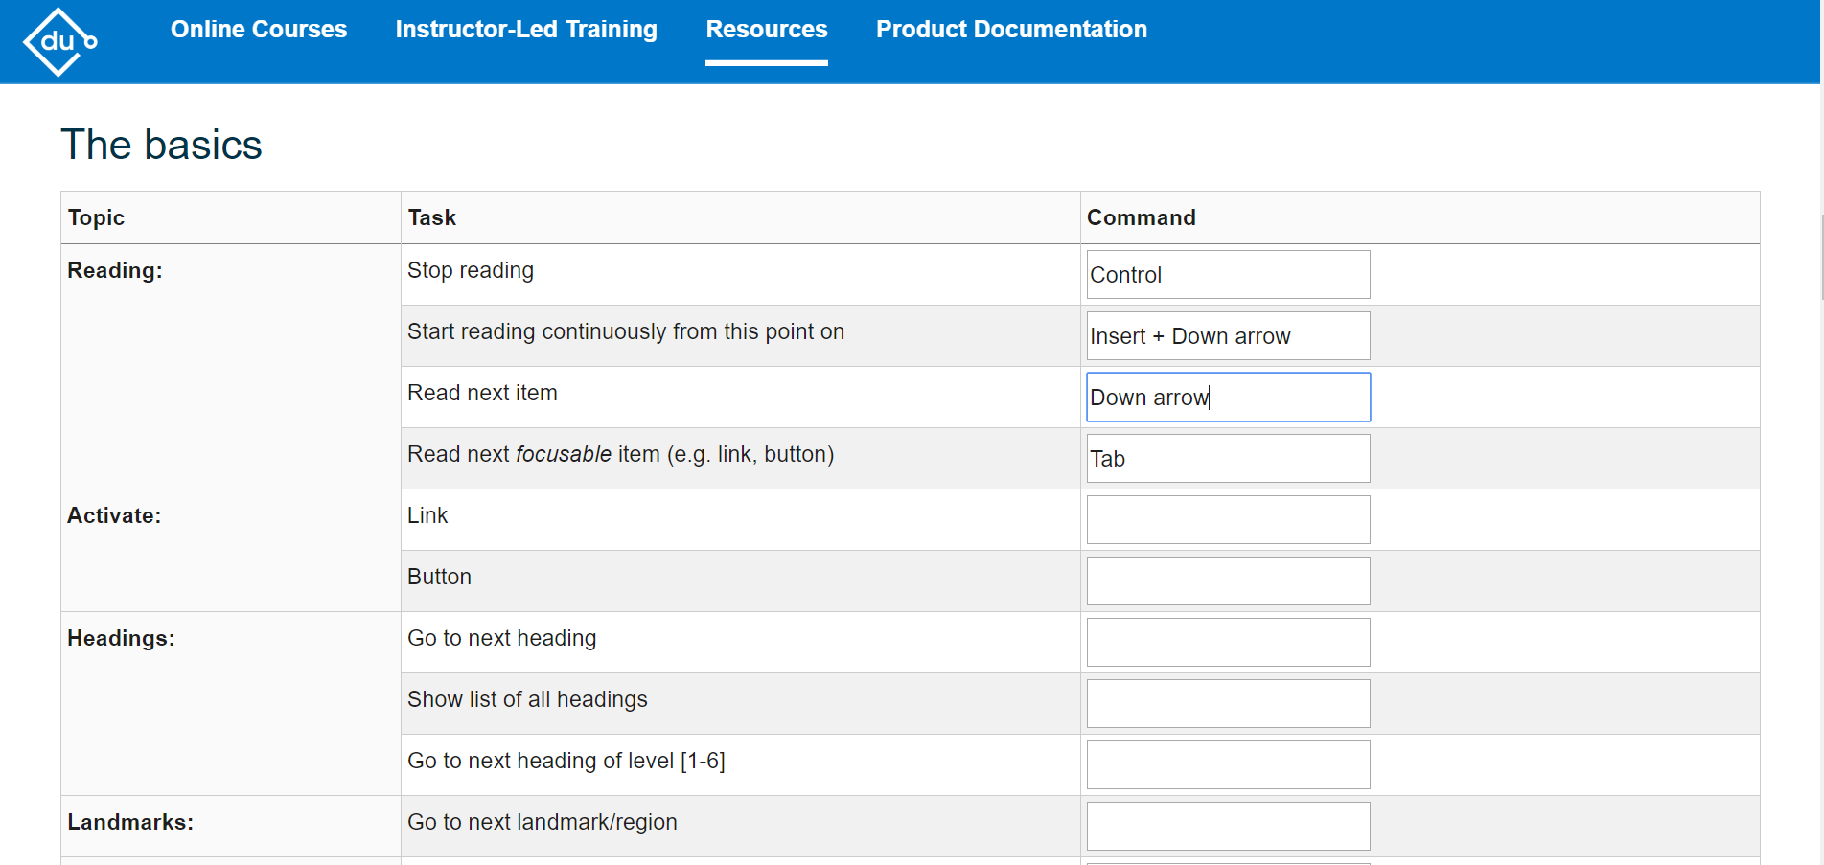Click the Task column header
The height and width of the screenshot is (865, 1824).
[x=432, y=217]
